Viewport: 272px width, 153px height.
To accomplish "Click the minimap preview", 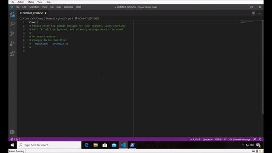I will coord(246,22).
